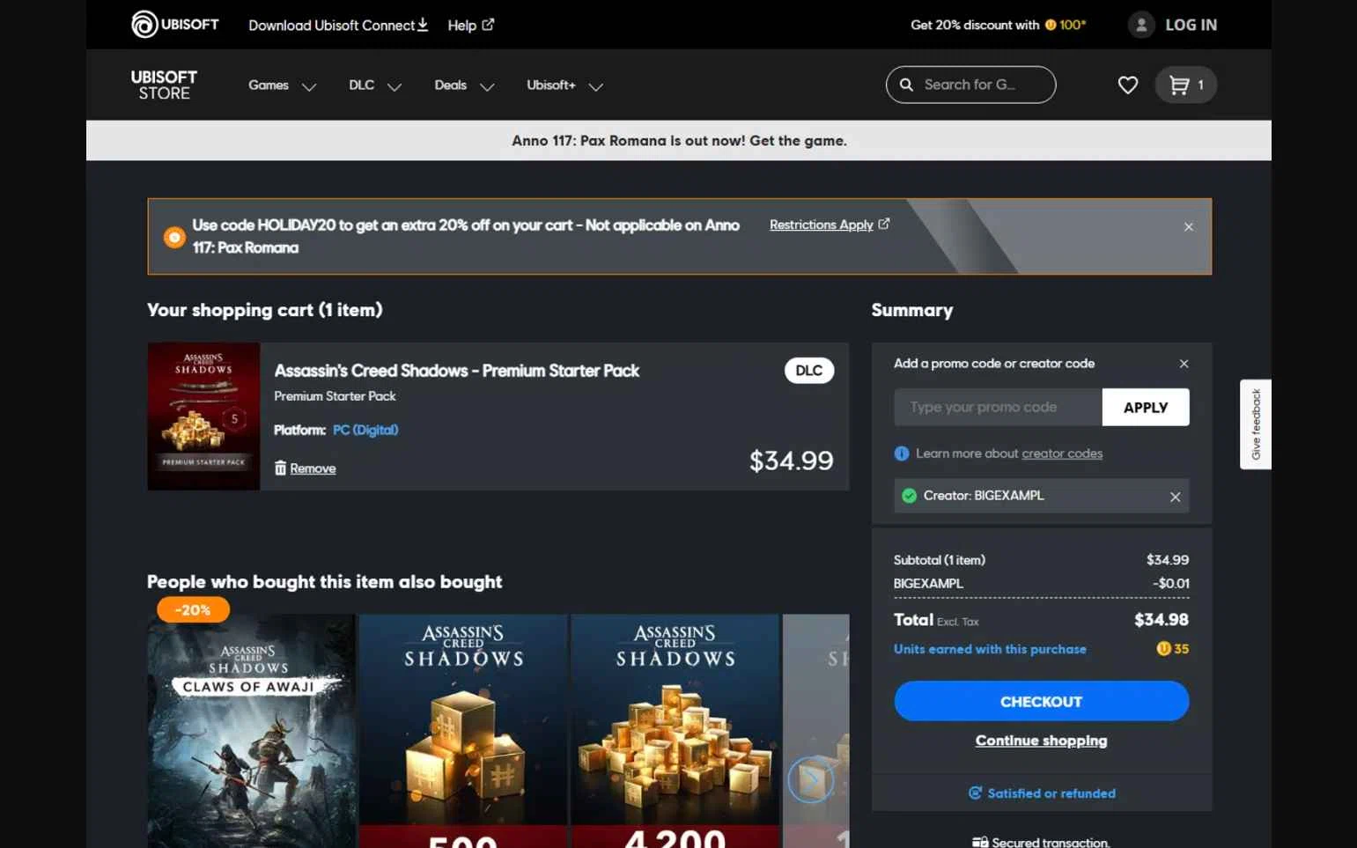Click the -20% discount badge
The height and width of the screenshot is (848, 1357).
(x=193, y=609)
